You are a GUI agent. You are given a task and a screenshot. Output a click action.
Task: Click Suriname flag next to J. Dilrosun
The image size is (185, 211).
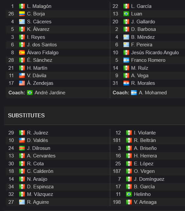click(x=22, y=148)
